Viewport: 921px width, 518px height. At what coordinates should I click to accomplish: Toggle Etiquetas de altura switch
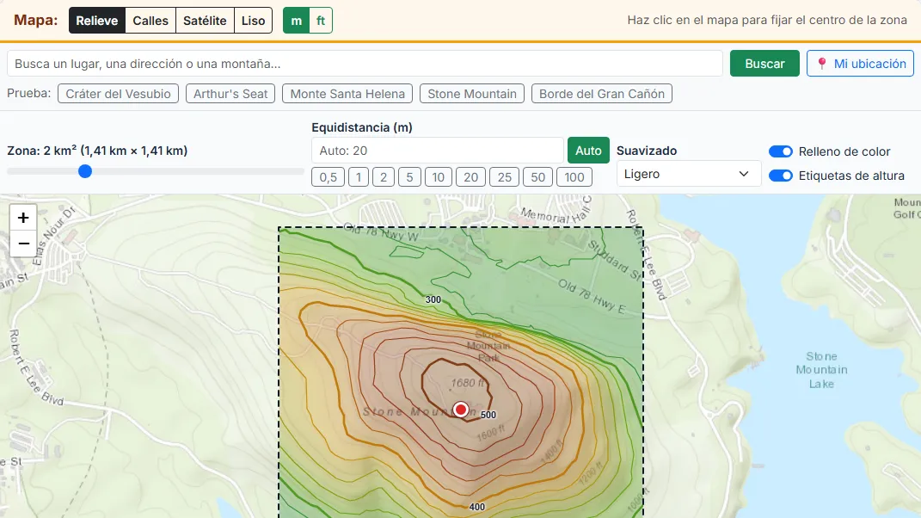pyautogui.click(x=781, y=176)
